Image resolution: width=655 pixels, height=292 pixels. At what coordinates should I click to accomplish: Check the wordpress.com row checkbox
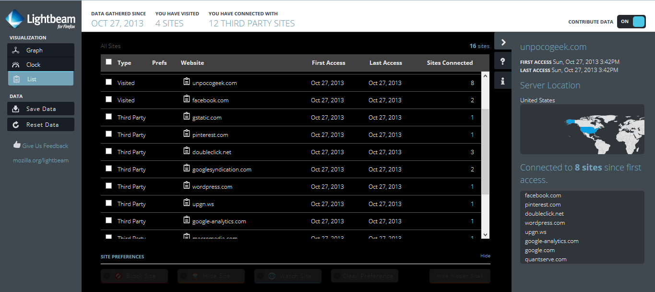pos(109,186)
